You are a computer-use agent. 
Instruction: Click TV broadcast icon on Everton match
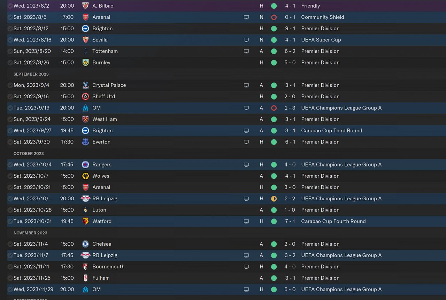pyautogui.click(x=246, y=142)
